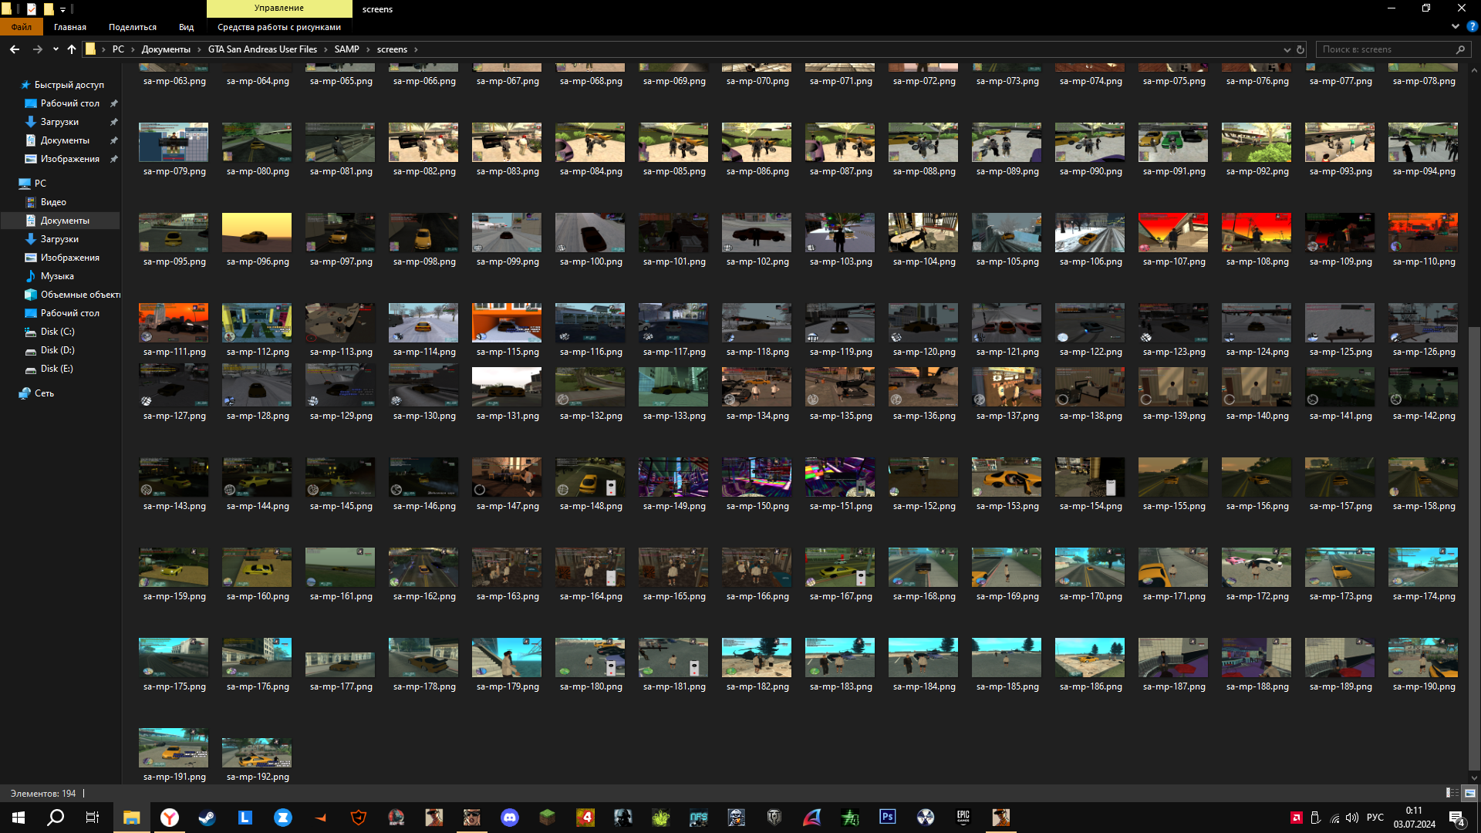Open the Файл menu
Image resolution: width=1481 pixels, height=833 pixels.
[22, 27]
